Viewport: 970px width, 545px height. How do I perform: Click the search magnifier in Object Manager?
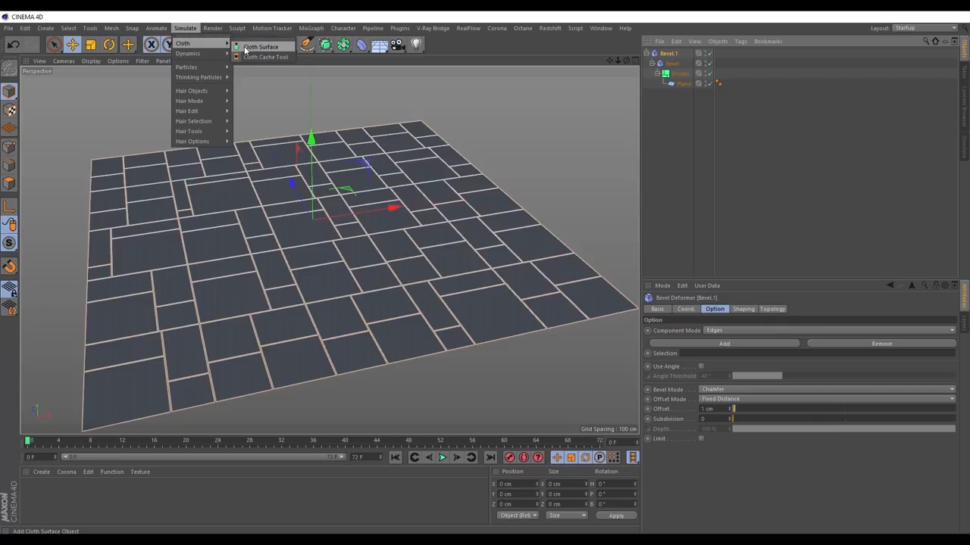[926, 41]
